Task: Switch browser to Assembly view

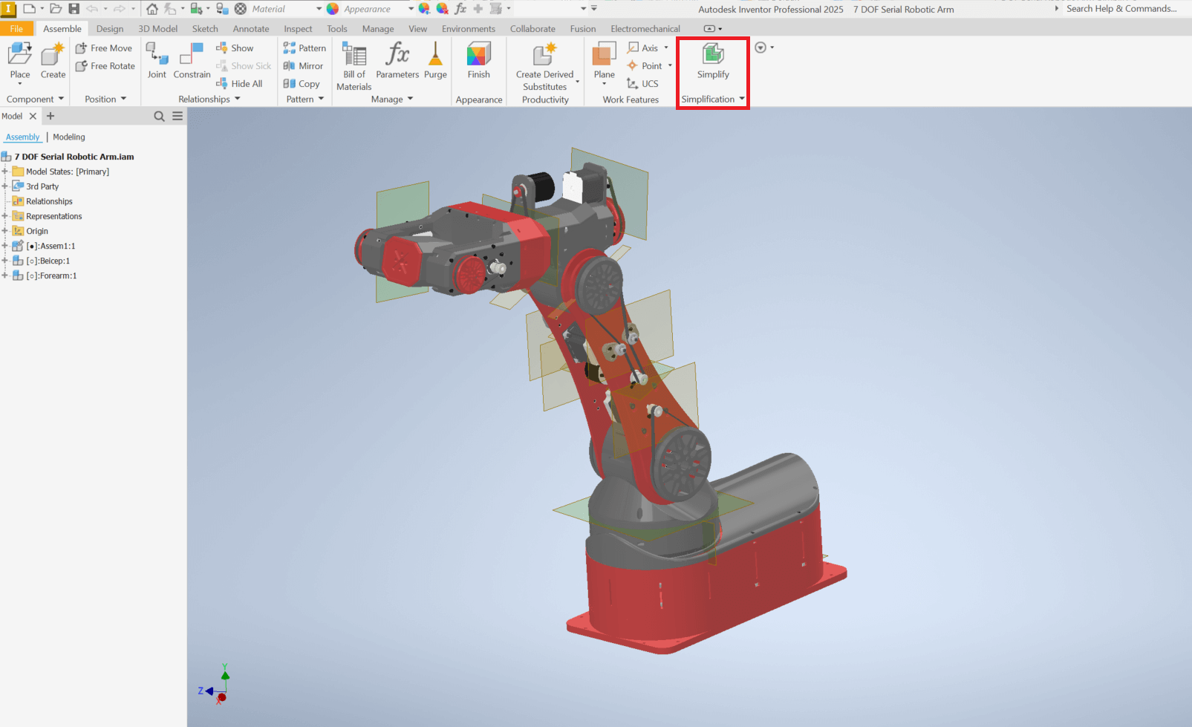Action: (x=23, y=137)
